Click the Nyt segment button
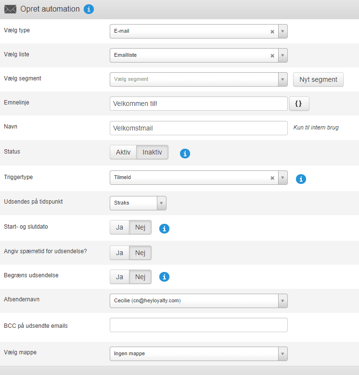 click(318, 79)
